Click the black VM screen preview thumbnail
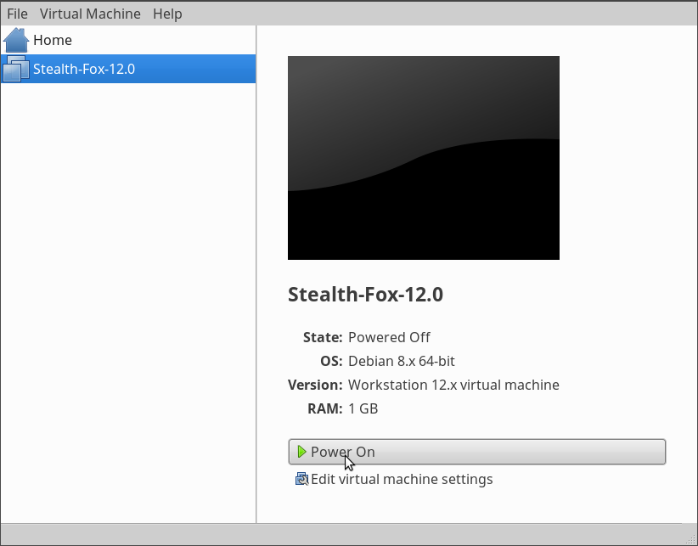This screenshot has height=546, width=698. 424,158
